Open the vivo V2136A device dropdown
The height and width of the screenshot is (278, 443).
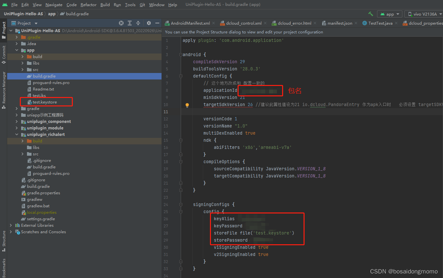tap(425, 14)
